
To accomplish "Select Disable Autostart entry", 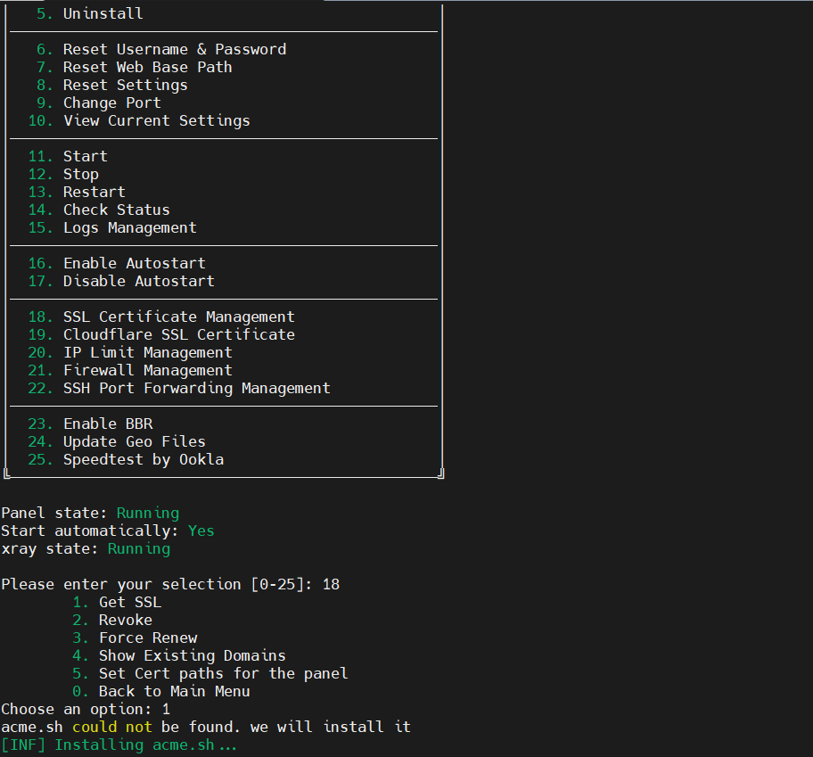I will point(138,281).
